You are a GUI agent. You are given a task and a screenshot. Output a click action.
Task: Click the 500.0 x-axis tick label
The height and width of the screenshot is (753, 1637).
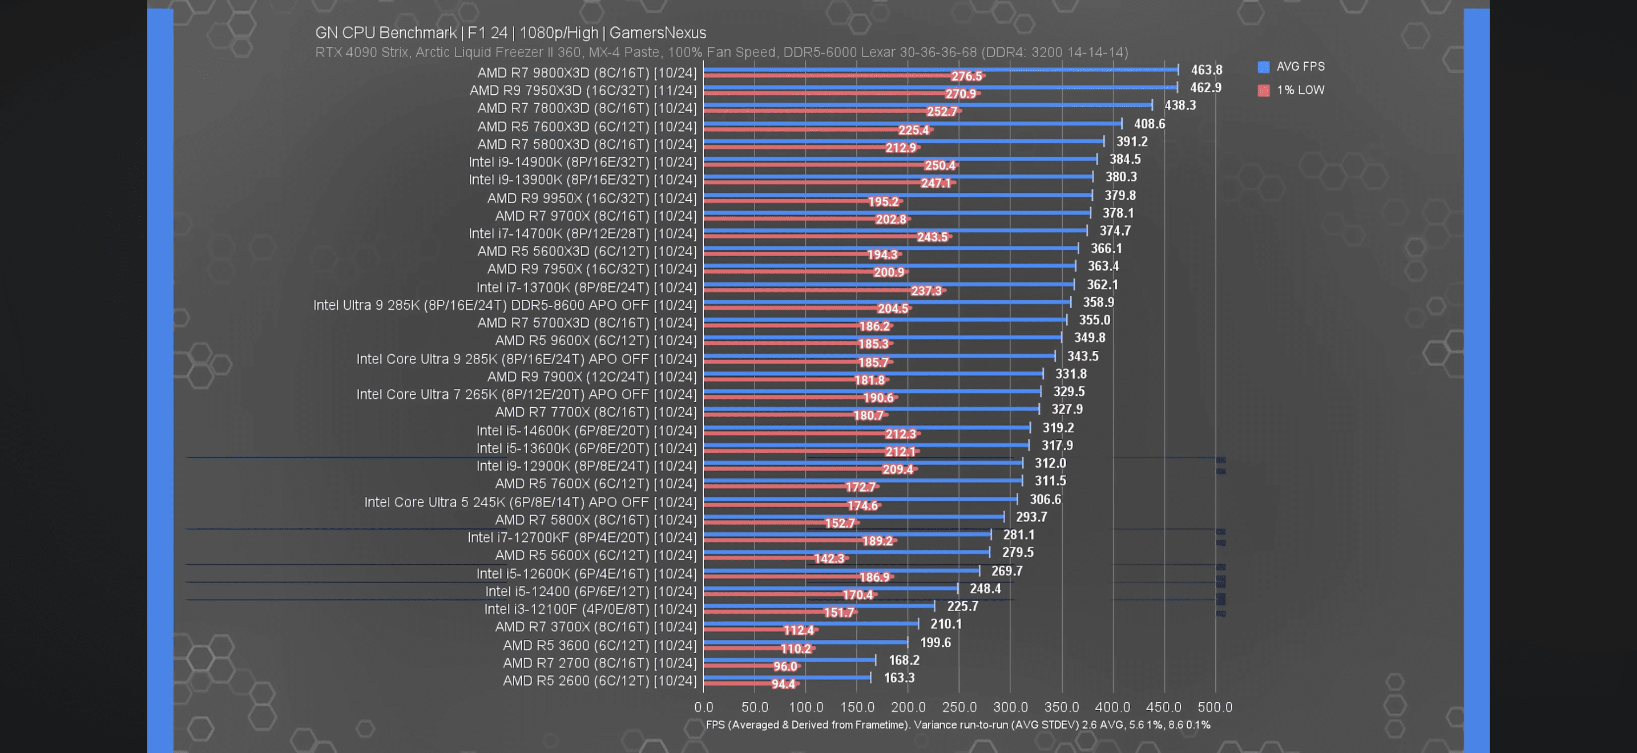pos(1215,707)
